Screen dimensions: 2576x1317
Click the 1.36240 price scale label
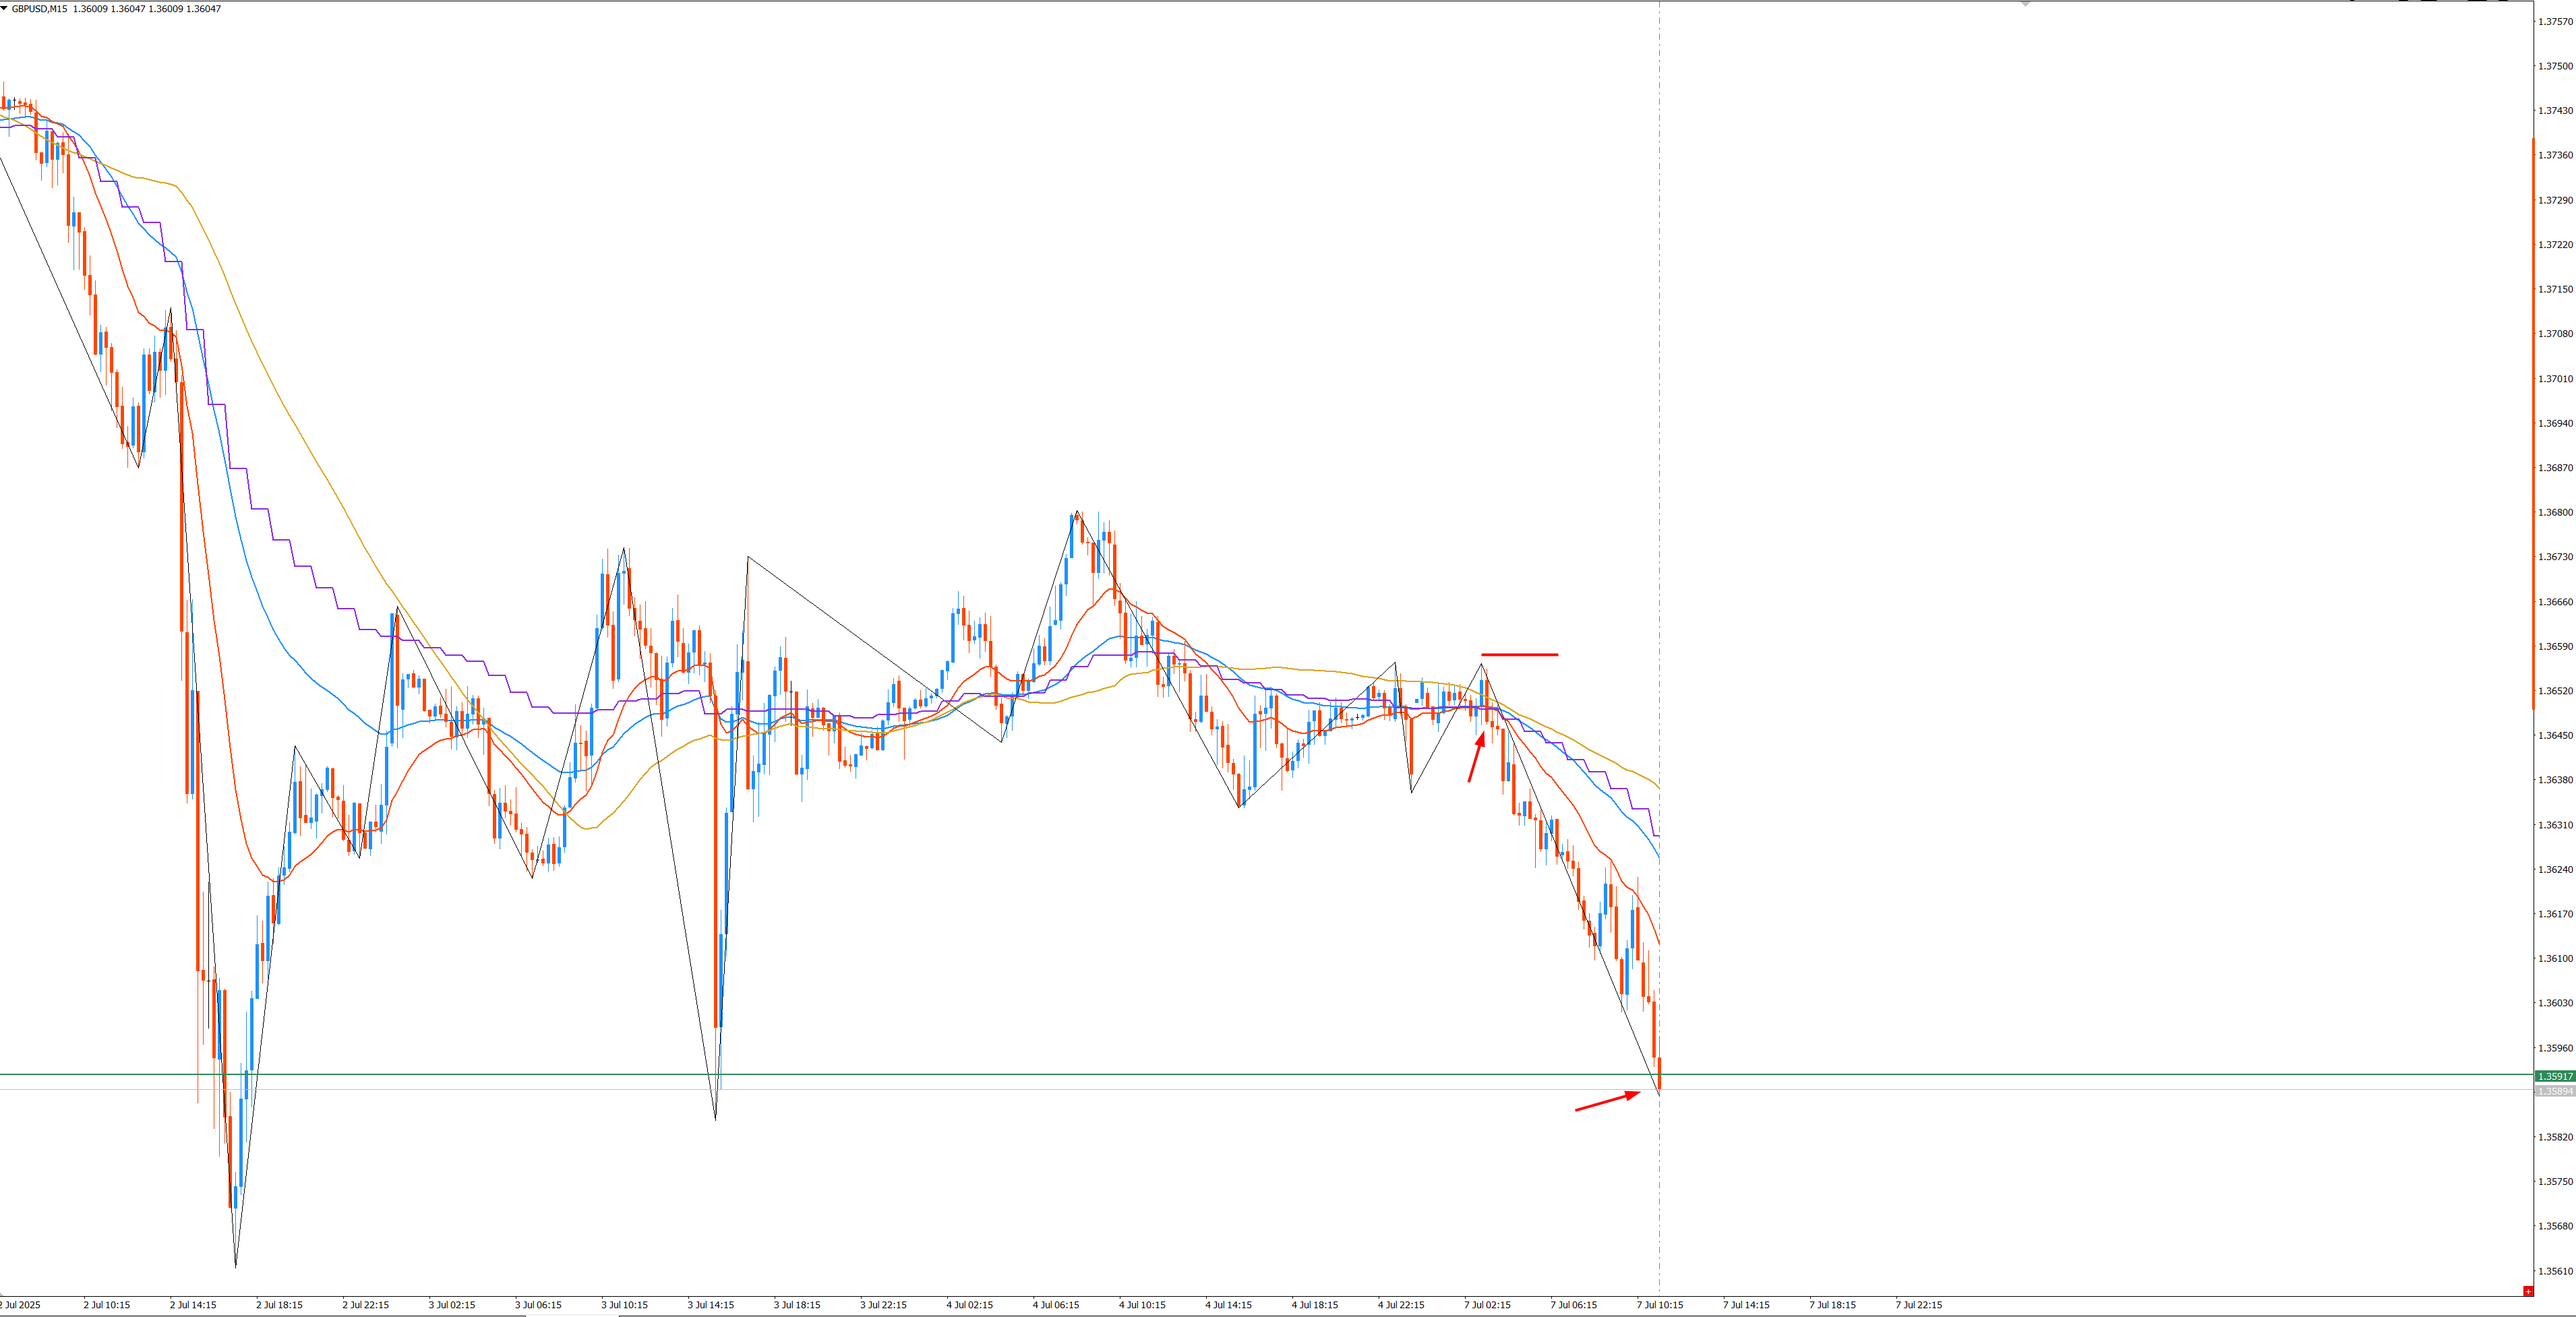click(x=2555, y=869)
